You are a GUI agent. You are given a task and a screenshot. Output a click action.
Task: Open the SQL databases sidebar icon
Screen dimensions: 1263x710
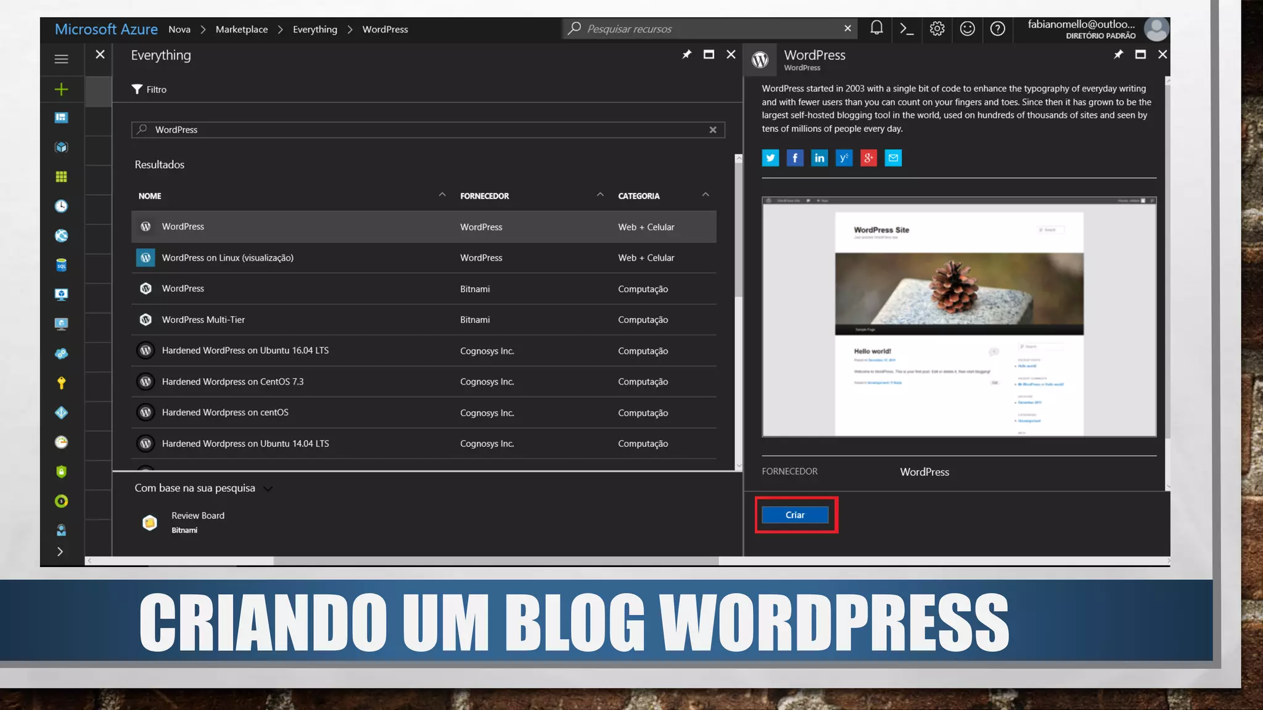pos(61,265)
